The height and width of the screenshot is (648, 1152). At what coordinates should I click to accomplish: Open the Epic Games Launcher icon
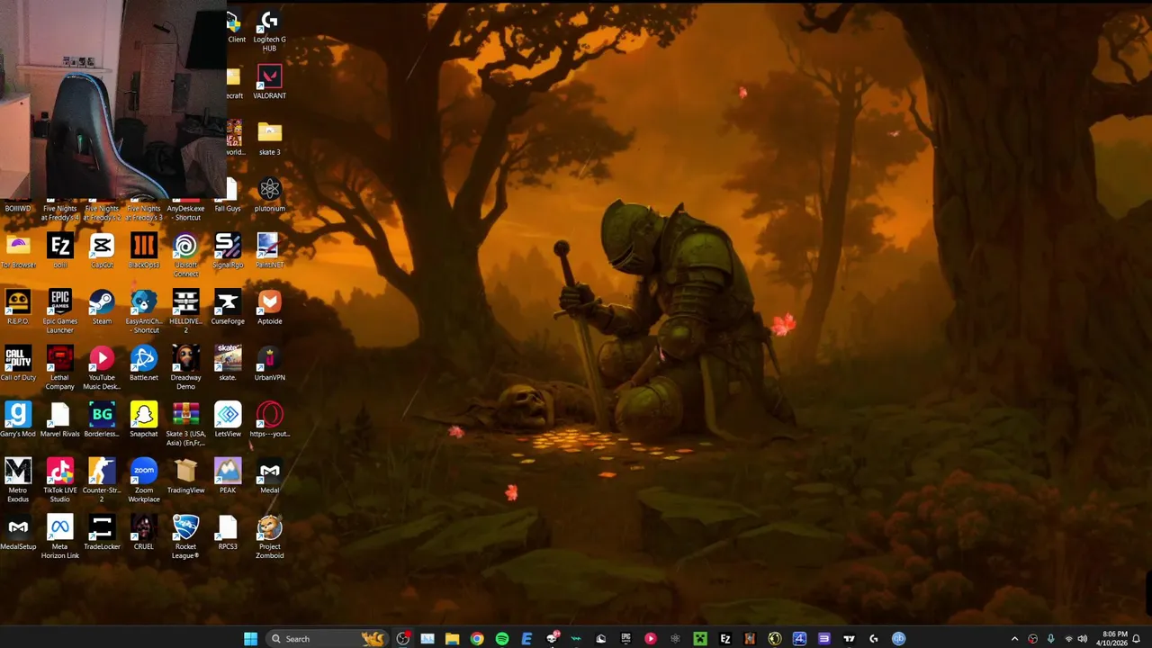pyautogui.click(x=59, y=311)
